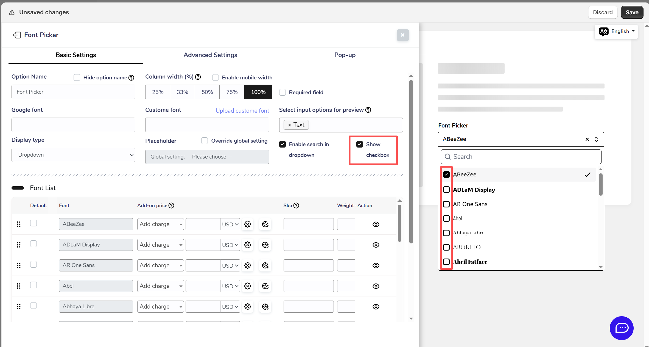Enable the Required field checkbox

(x=282, y=92)
